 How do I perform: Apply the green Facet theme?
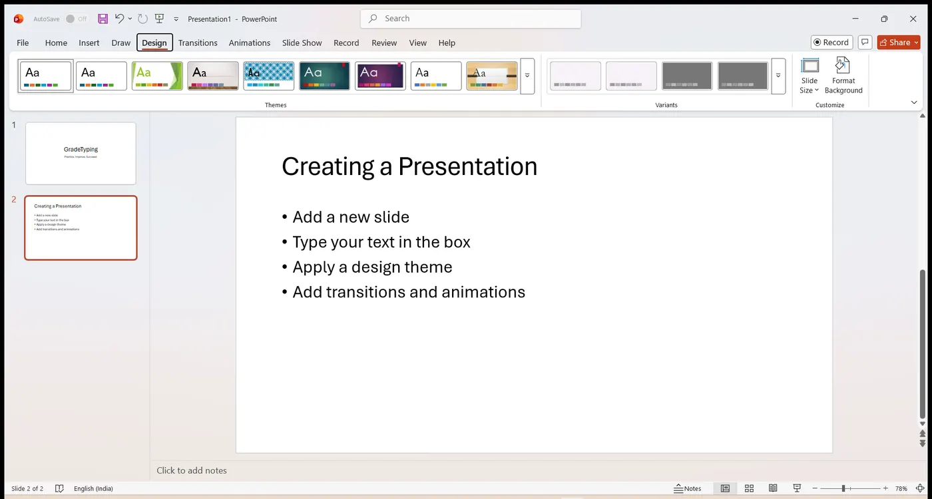tap(157, 76)
